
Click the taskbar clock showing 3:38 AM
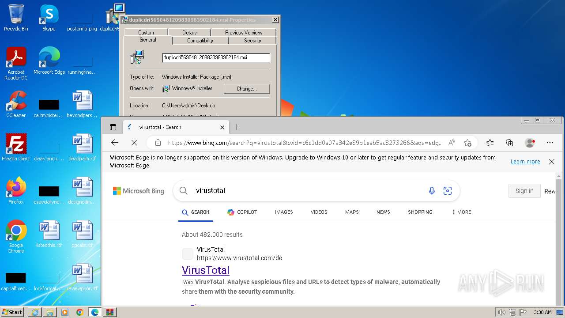point(542,312)
